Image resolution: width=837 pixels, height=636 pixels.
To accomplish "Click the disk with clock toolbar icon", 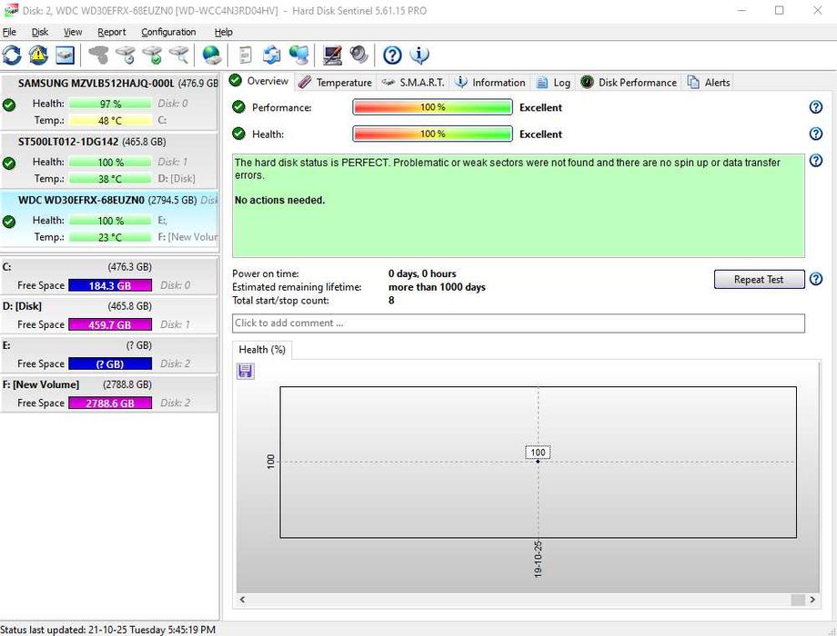I will coord(126,55).
